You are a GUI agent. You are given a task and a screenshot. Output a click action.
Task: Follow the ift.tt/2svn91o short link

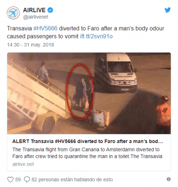[96, 37]
